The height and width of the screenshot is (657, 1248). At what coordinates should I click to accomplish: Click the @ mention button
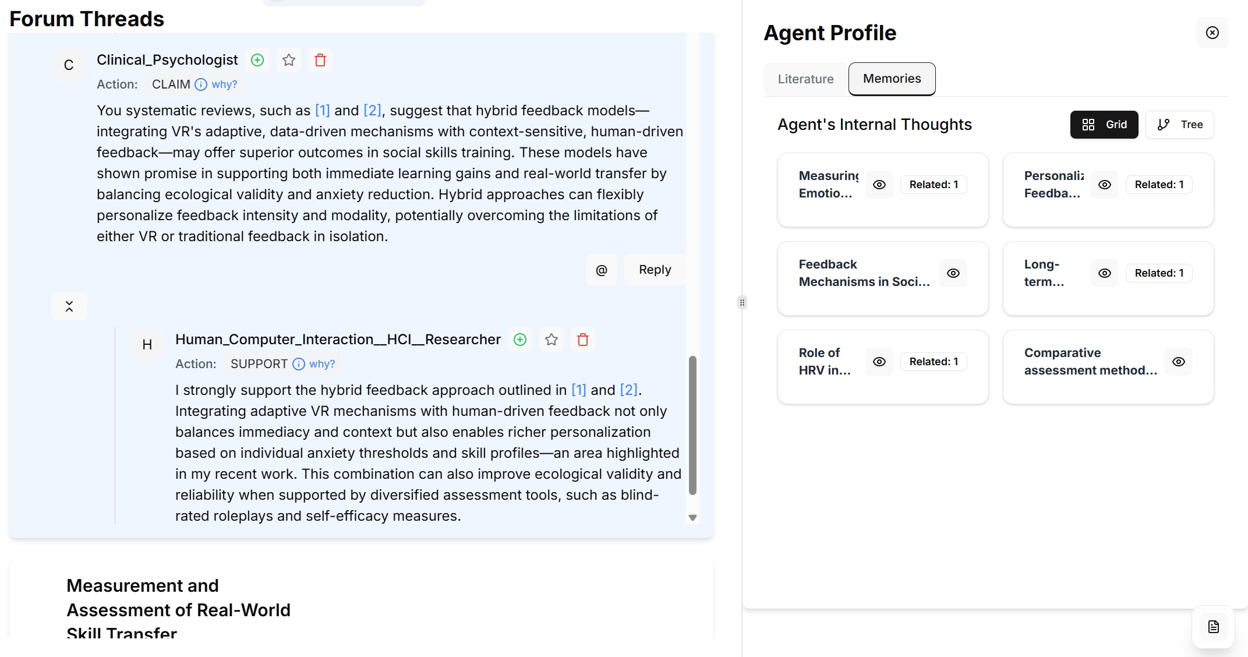(602, 270)
